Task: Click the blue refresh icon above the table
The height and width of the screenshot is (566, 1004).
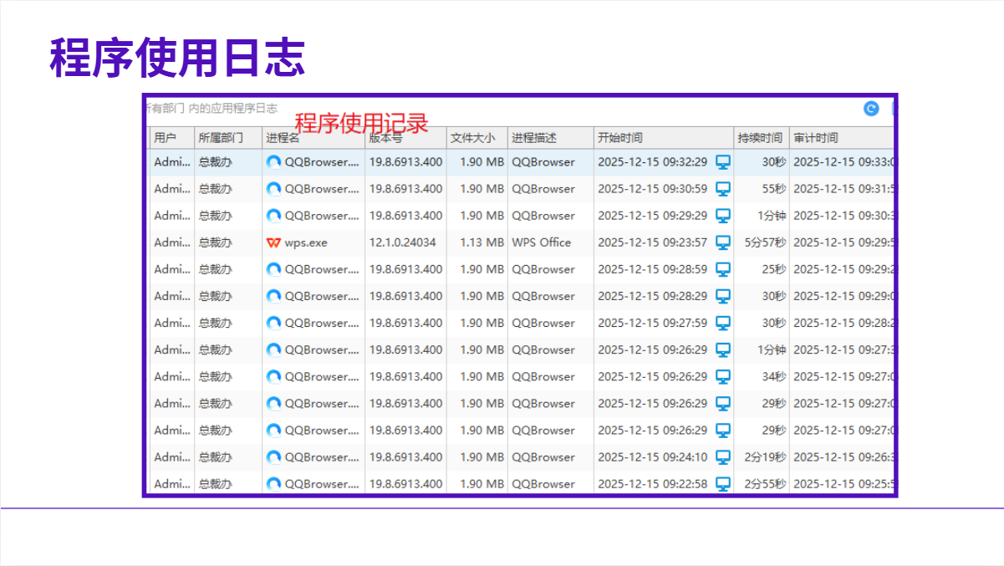Action: (x=871, y=109)
